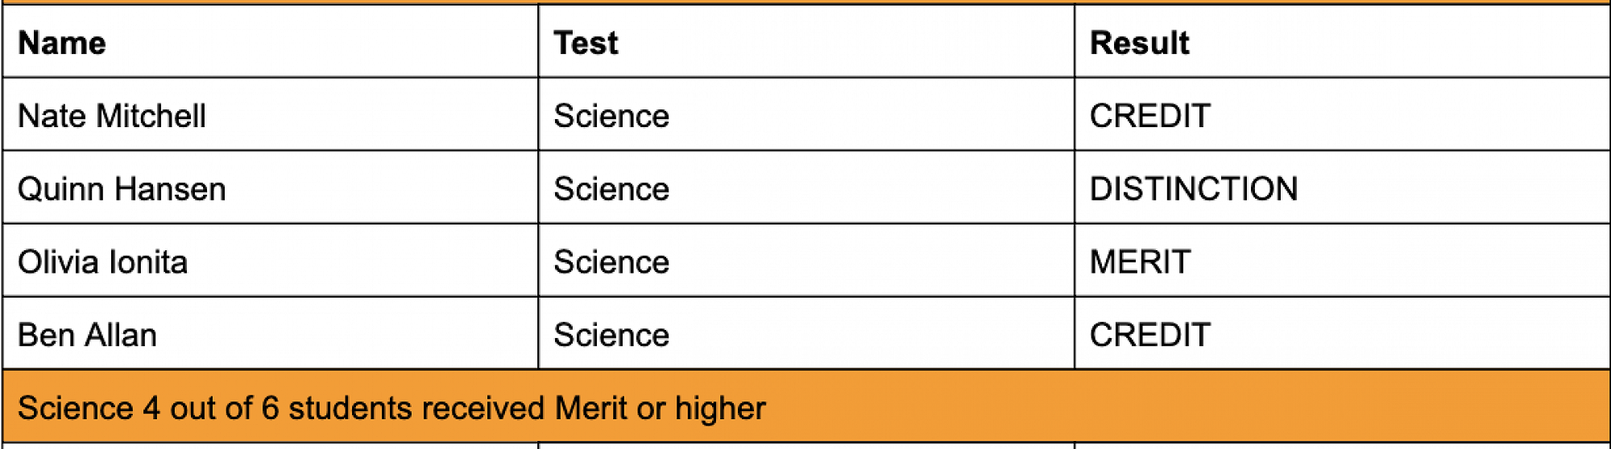Click the word Science in the orange summary row
This screenshot has height=449, width=1611.
point(75,408)
